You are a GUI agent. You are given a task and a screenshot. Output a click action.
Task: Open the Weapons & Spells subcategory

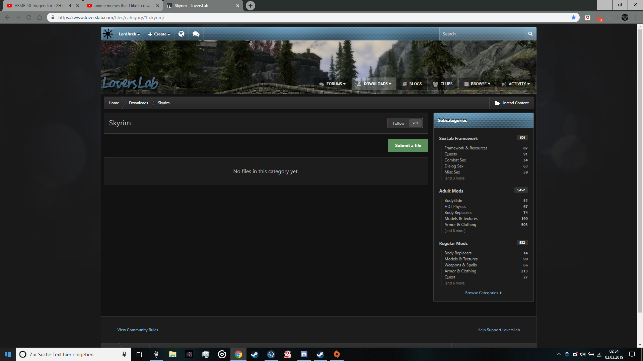460,265
